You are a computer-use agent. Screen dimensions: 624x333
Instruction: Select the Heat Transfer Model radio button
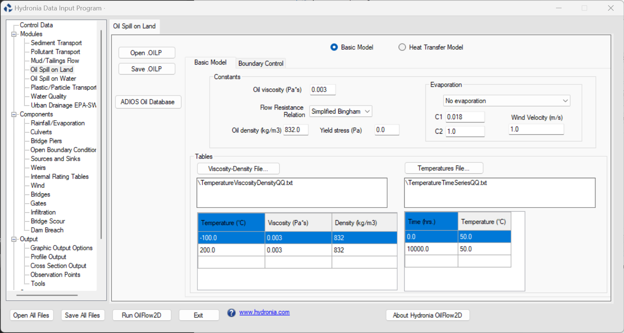click(x=402, y=47)
